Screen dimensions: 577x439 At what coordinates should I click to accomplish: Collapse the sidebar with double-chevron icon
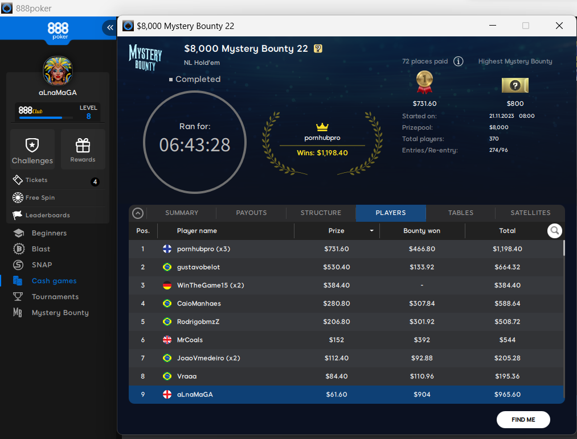coord(110,27)
